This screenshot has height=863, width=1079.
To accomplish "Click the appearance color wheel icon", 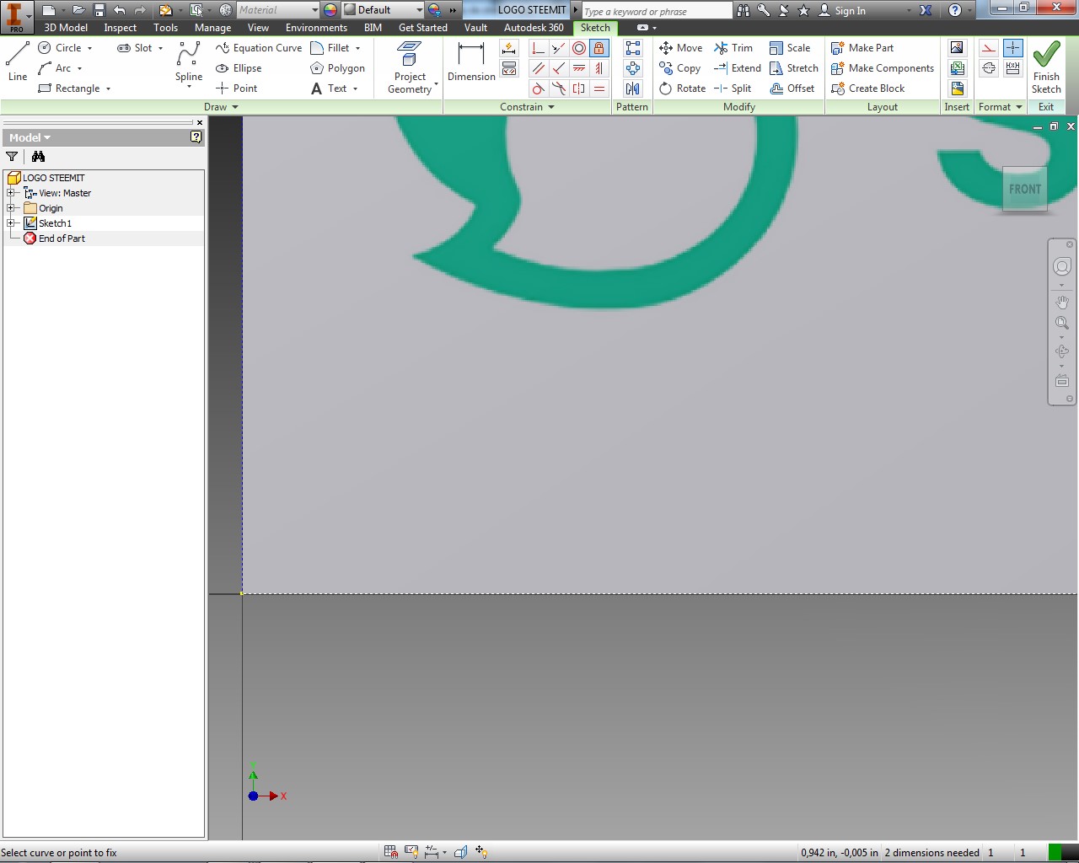I will (330, 10).
